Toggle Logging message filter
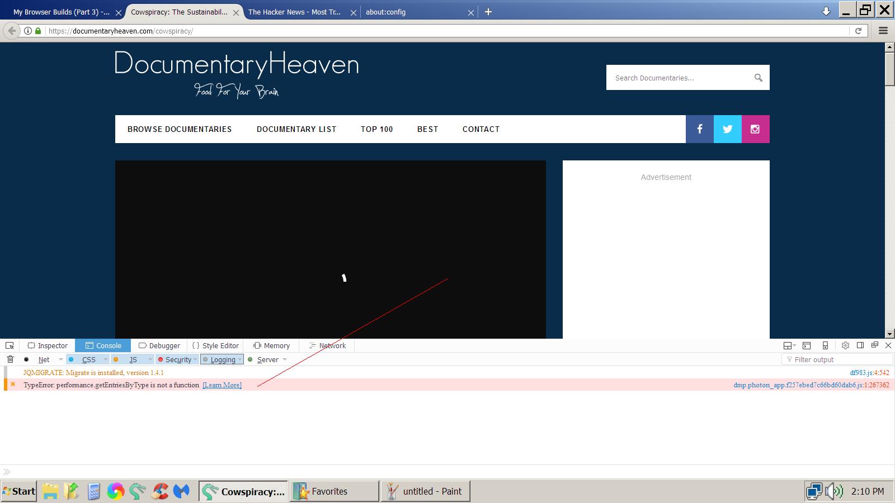 pos(223,359)
